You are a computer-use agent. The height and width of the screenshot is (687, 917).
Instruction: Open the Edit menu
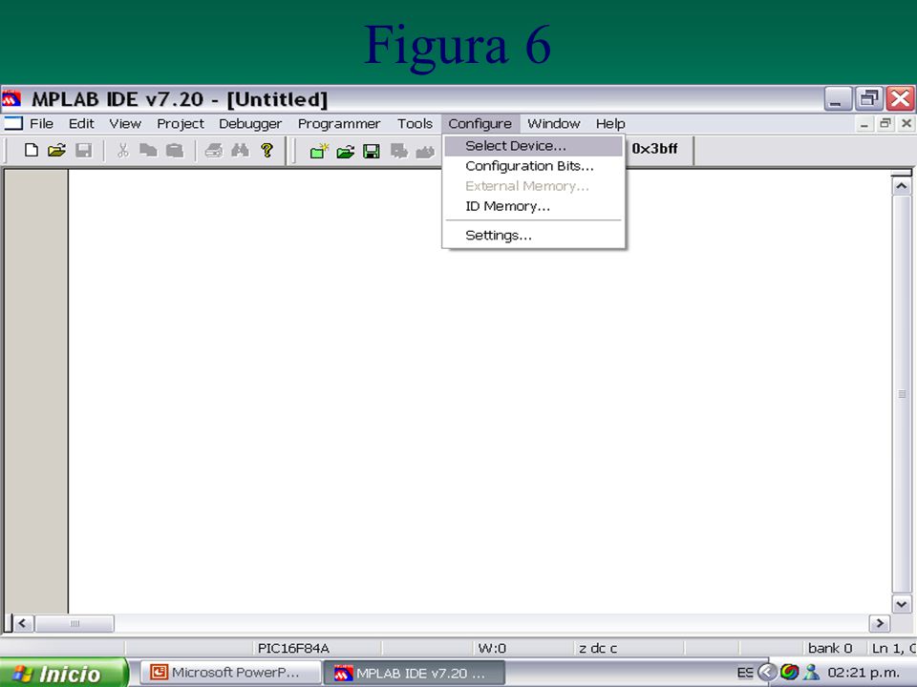(81, 124)
